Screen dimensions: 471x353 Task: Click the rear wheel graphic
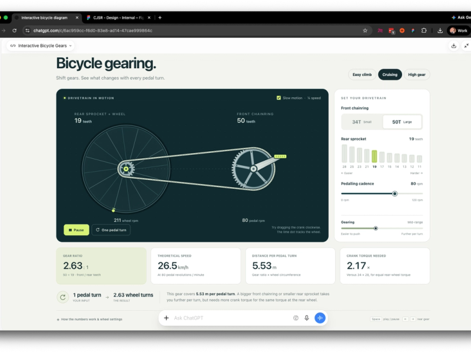(126, 169)
